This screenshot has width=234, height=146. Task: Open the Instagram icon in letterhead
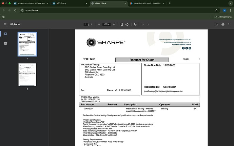coord(190,48)
